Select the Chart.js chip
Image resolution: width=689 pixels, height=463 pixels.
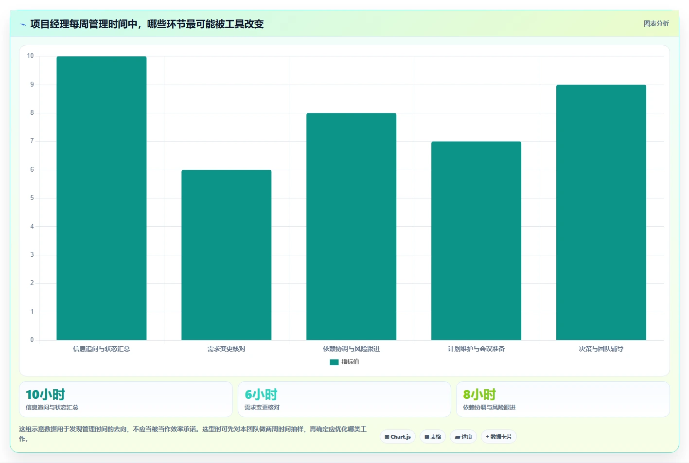397,437
